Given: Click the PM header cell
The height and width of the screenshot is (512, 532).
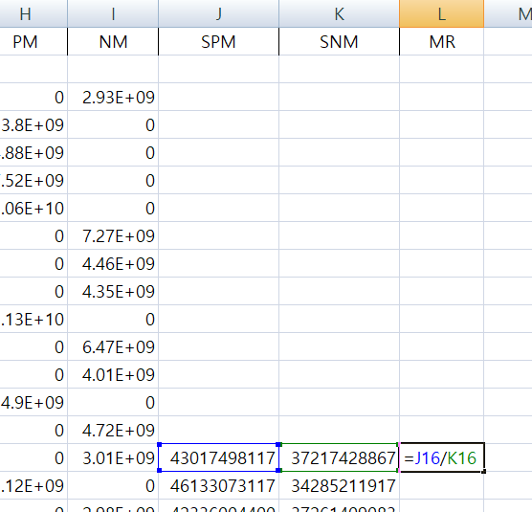Looking at the screenshot, I should click(x=33, y=42).
